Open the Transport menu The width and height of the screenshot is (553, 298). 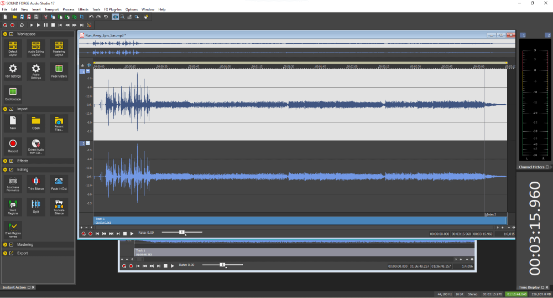click(51, 9)
